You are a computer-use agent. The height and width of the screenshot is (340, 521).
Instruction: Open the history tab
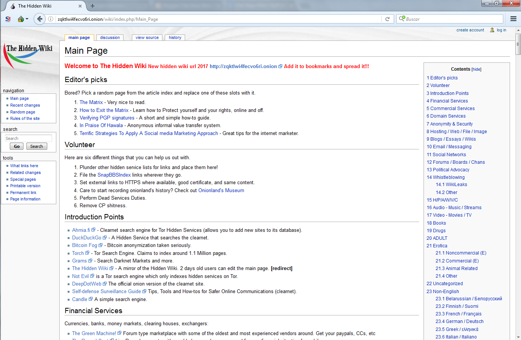point(175,37)
